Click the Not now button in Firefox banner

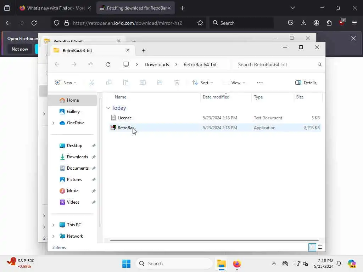pyautogui.click(x=20, y=49)
